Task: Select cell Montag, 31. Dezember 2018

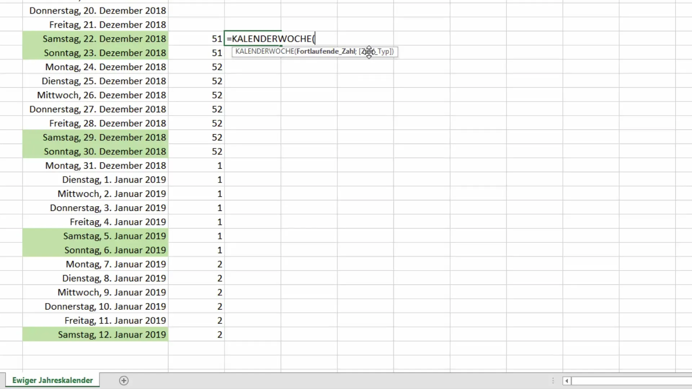Action: pos(96,165)
